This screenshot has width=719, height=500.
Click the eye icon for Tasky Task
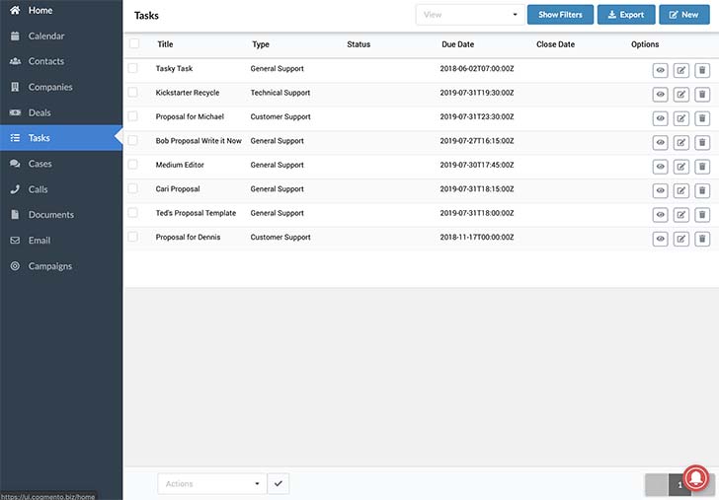[x=660, y=69]
